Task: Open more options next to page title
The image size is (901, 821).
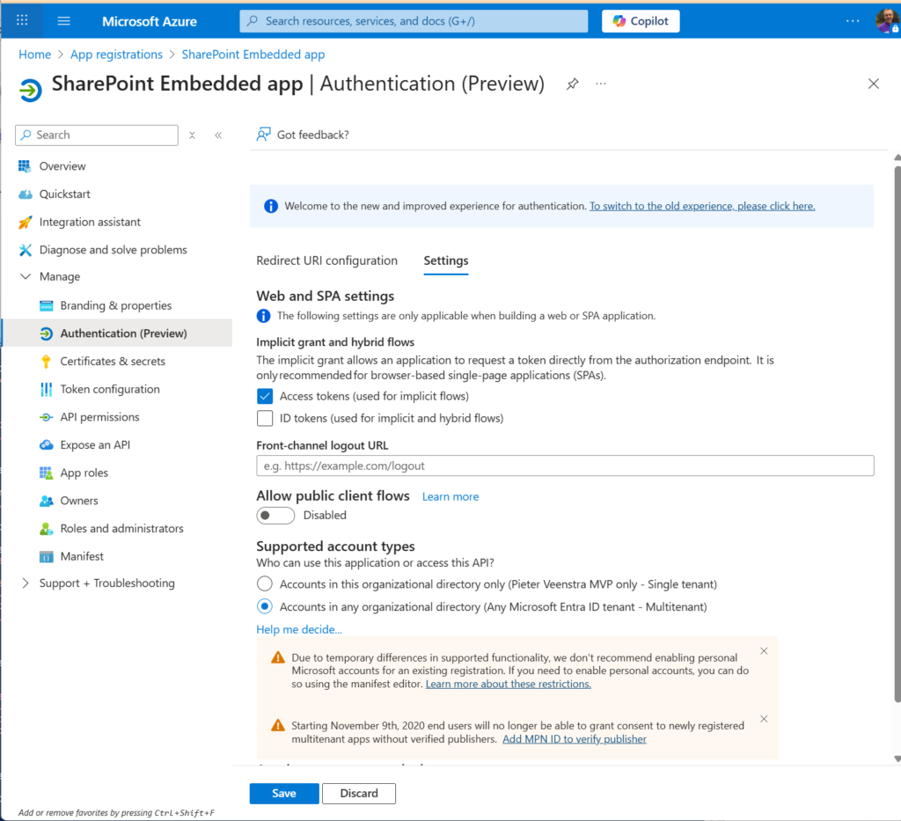Action: (x=600, y=84)
